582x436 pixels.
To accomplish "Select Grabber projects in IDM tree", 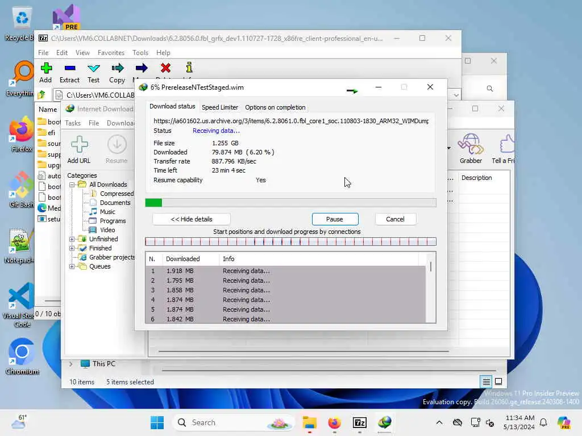I will 111,257.
